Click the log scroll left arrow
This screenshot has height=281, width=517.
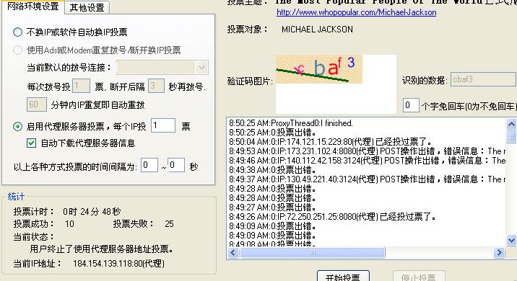[x=233, y=253]
